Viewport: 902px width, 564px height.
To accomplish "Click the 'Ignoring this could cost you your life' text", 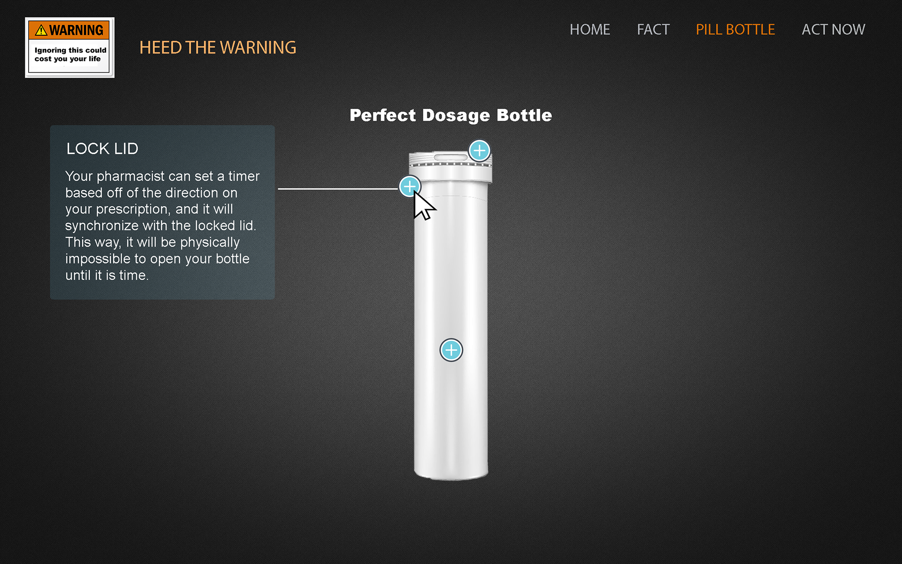I will pyautogui.click(x=70, y=55).
